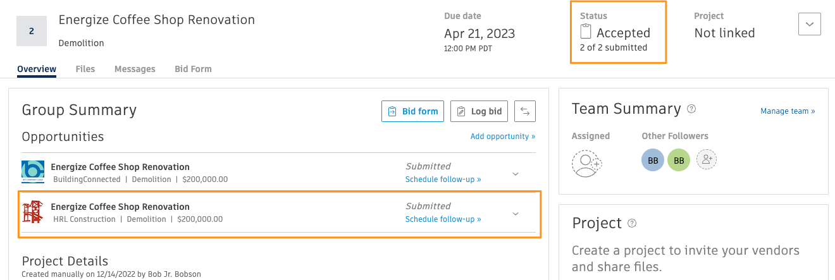The image size is (835, 280).
Task: Open the Project help question icon
Action: [631, 223]
